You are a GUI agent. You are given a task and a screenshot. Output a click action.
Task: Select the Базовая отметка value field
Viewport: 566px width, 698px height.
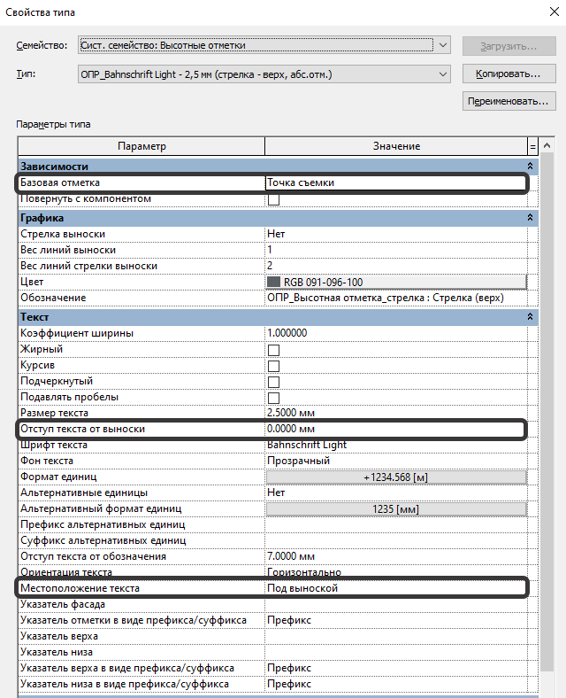click(396, 182)
